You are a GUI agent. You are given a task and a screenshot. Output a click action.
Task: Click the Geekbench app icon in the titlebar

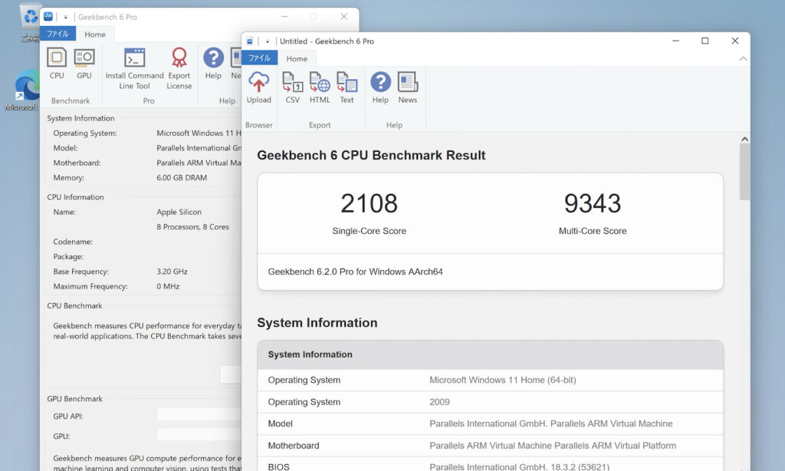248,41
